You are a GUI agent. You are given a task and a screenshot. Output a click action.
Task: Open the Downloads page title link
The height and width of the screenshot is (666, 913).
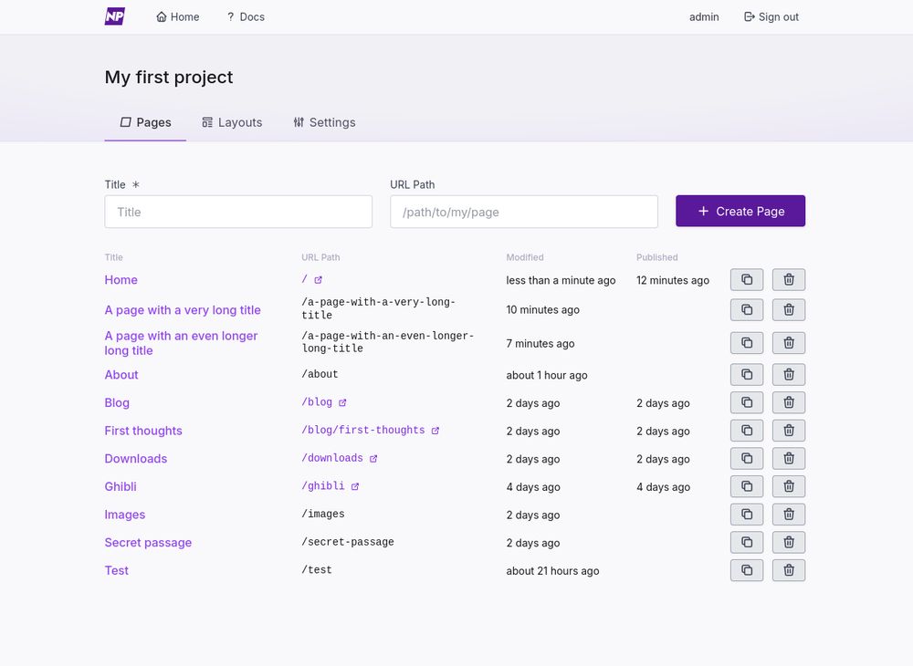pos(136,458)
